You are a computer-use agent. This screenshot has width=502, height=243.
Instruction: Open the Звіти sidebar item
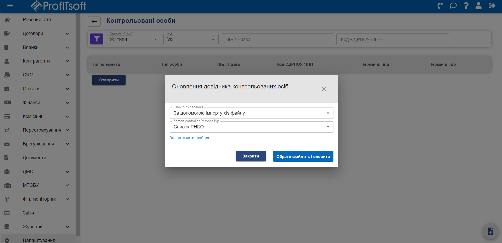tap(28, 213)
